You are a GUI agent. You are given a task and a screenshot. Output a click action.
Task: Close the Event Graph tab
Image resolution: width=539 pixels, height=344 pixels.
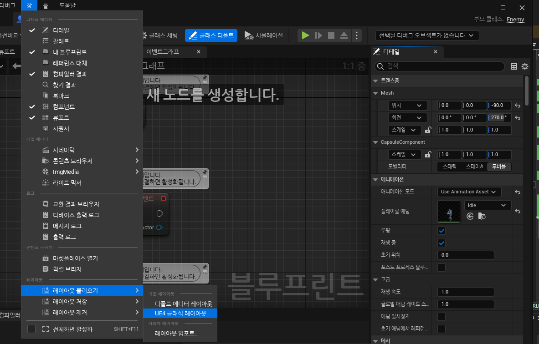click(199, 52)
